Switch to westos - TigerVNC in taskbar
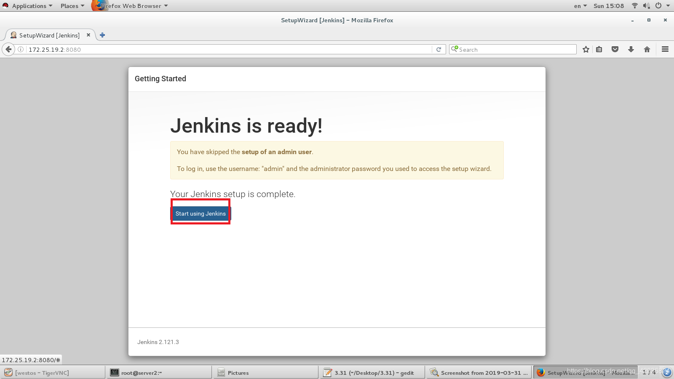Screen dimensions: 674x379 [x=53, y=373]
